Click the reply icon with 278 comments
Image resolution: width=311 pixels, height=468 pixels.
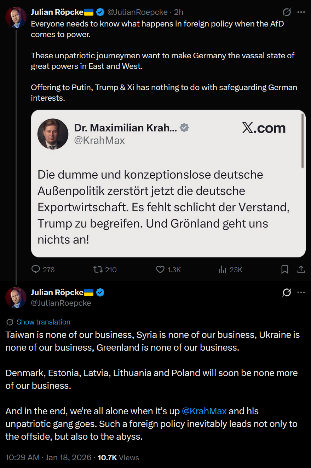click(x=36, y=270)
